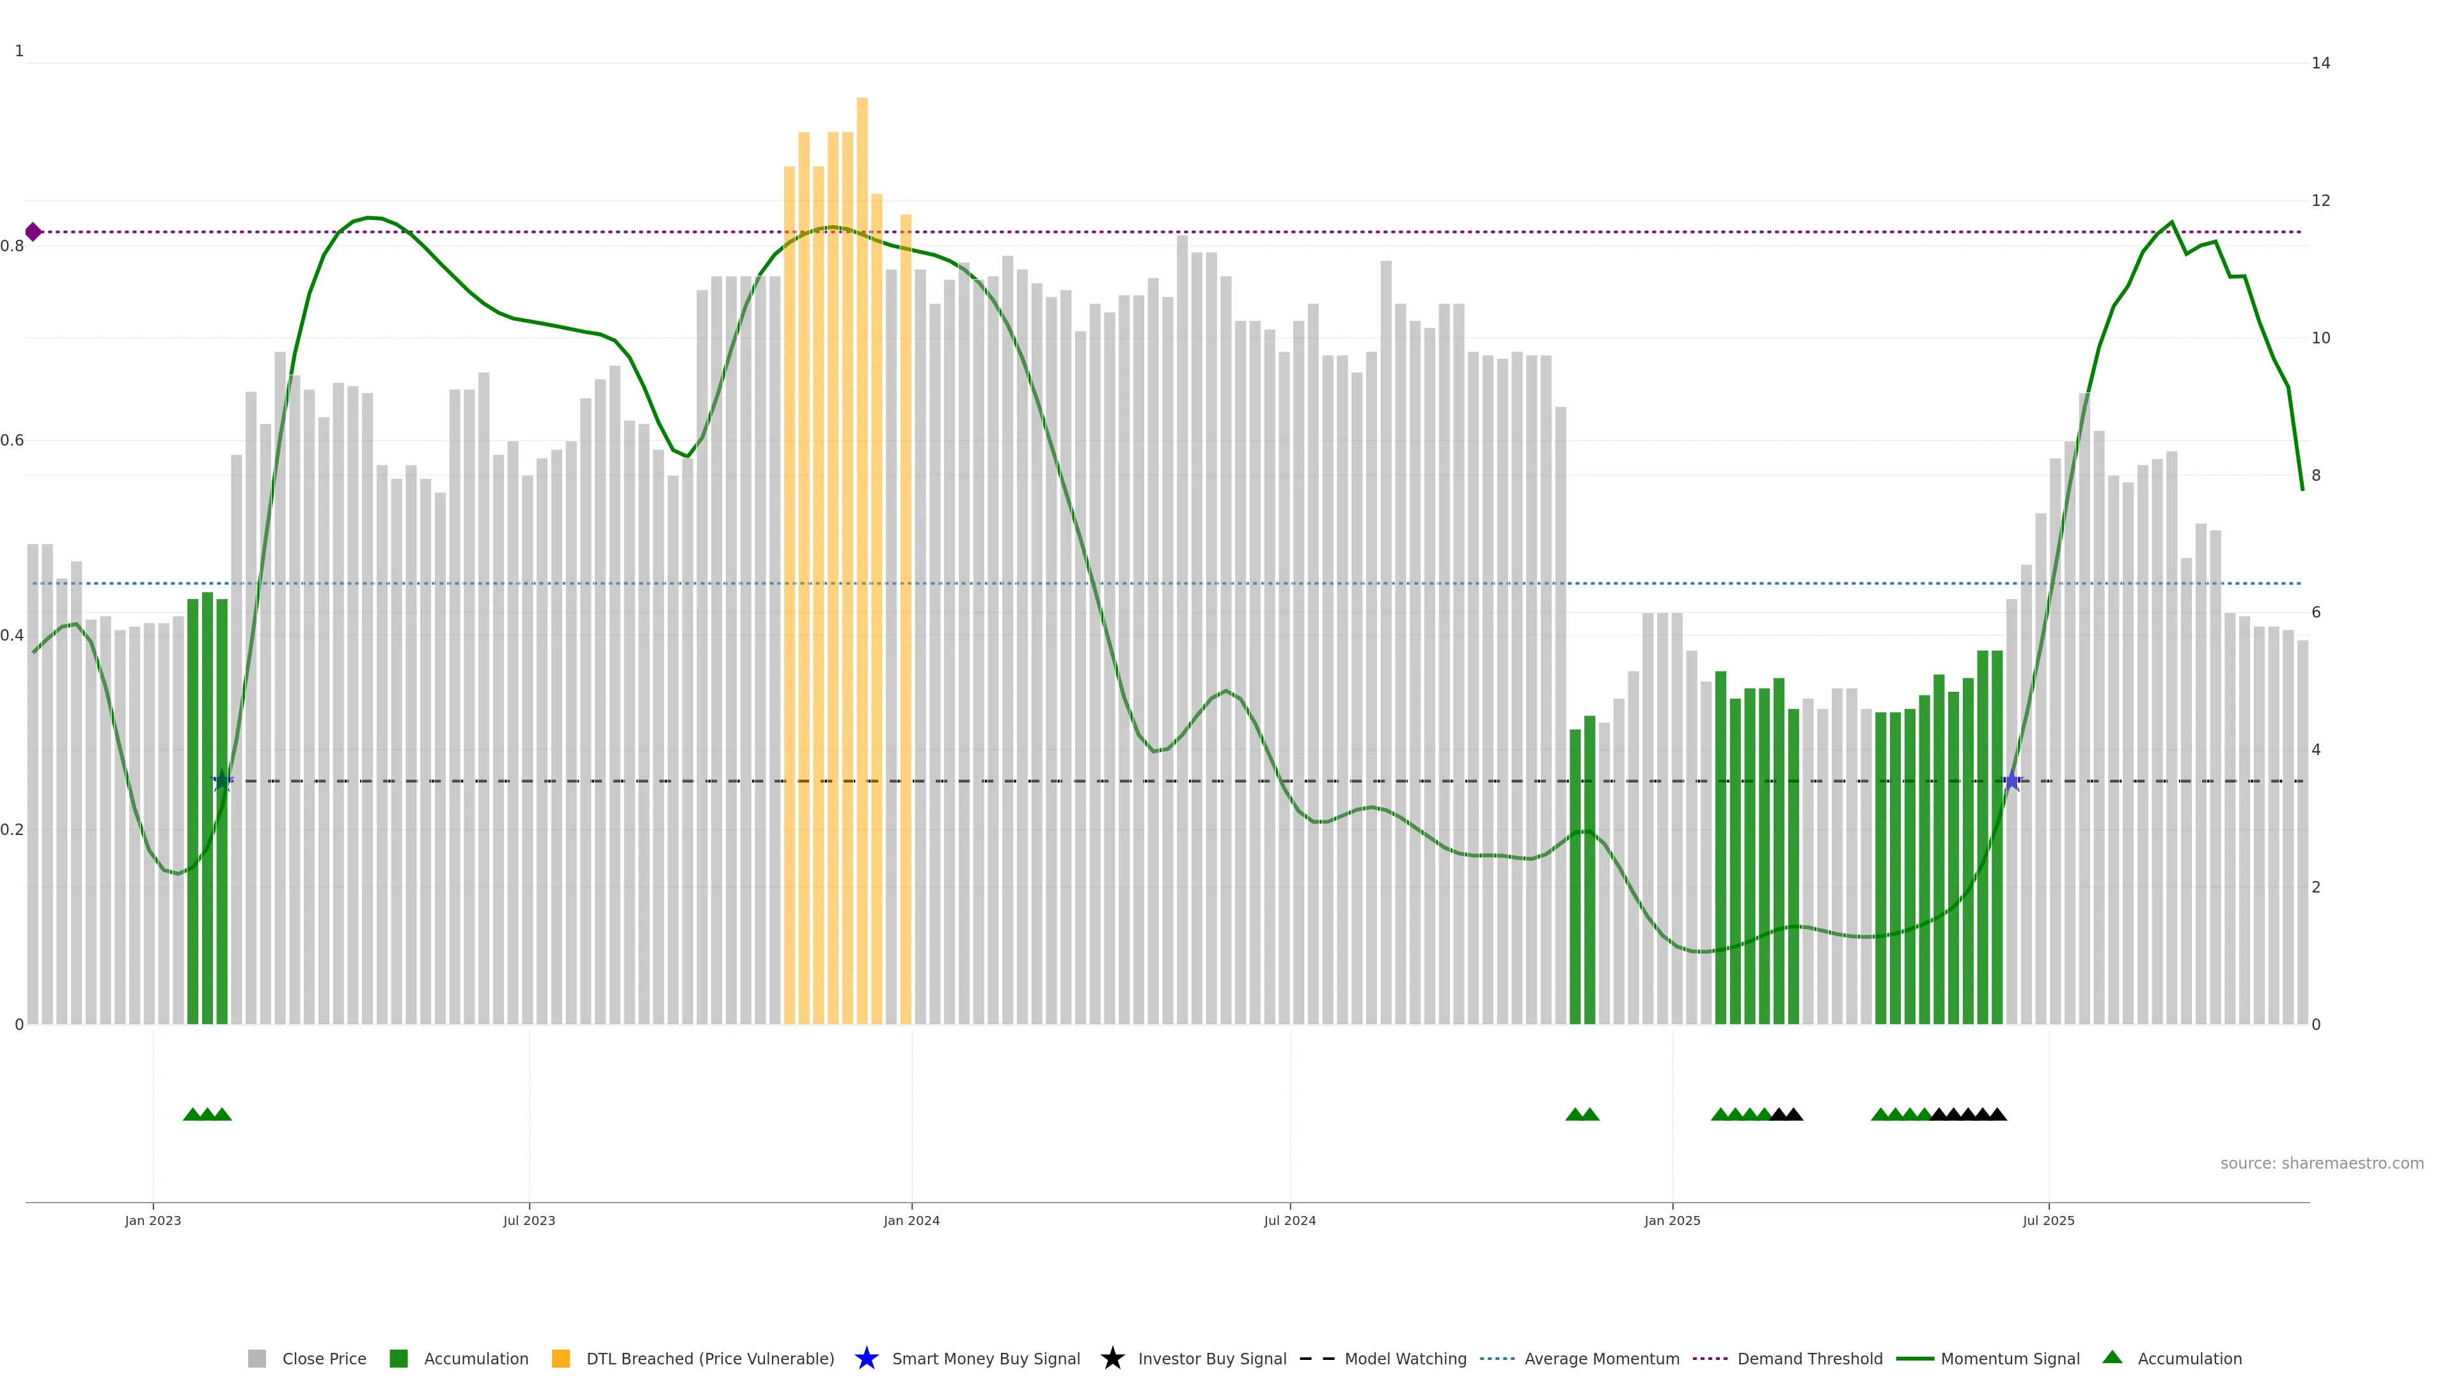Click the black triangles before Jul 2025

pos(1968,1114)
